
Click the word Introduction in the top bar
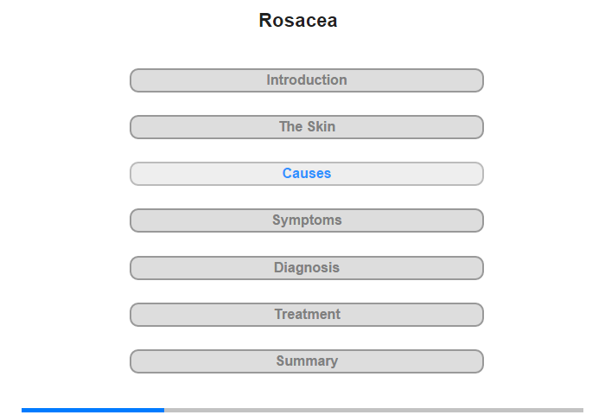[x=307, y=80]
